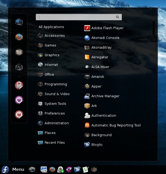The height and width of the screenshot is (174, 166).
Task: Click the lock screen padlock icon
Action: coord(19,85)
